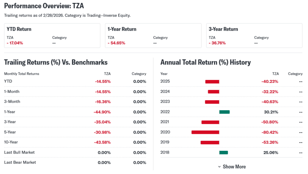Screen dimensions: 308x174
Task: Select the 2023 red return bar
Action: point(212,102)
